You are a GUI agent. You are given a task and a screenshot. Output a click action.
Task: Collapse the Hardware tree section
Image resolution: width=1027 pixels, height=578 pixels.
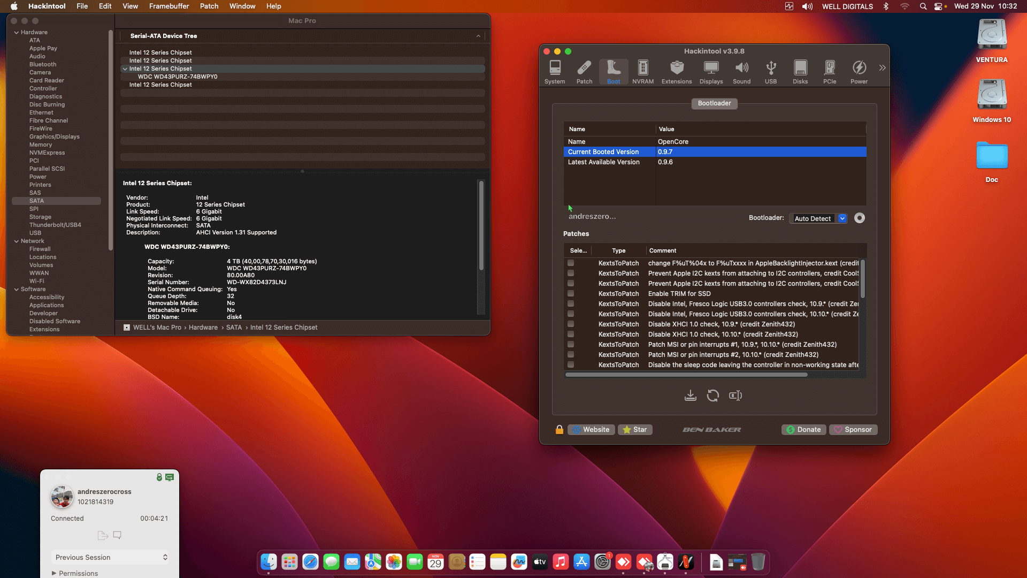point(16,33)
